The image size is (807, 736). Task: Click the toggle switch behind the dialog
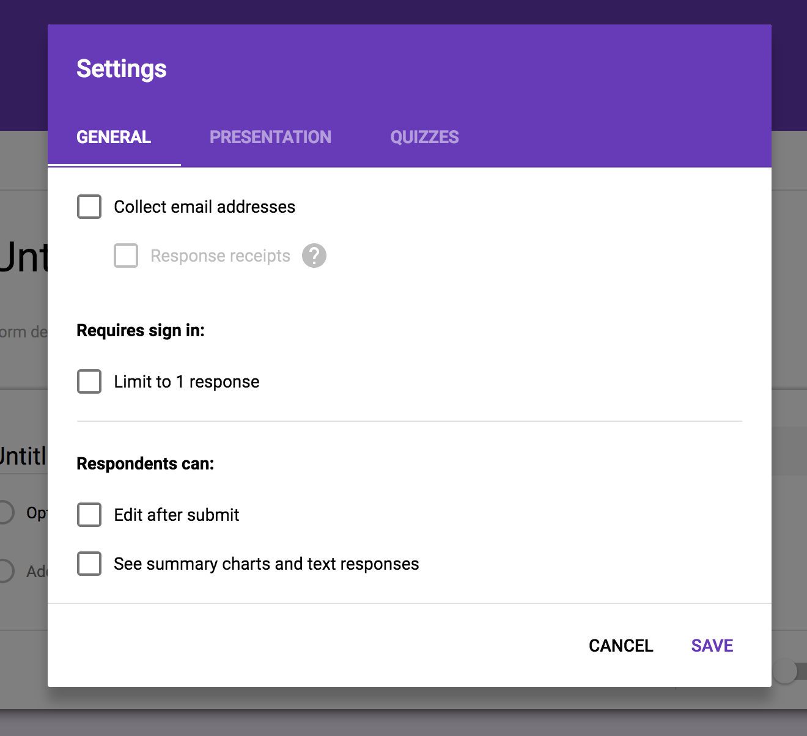(787, 672)
